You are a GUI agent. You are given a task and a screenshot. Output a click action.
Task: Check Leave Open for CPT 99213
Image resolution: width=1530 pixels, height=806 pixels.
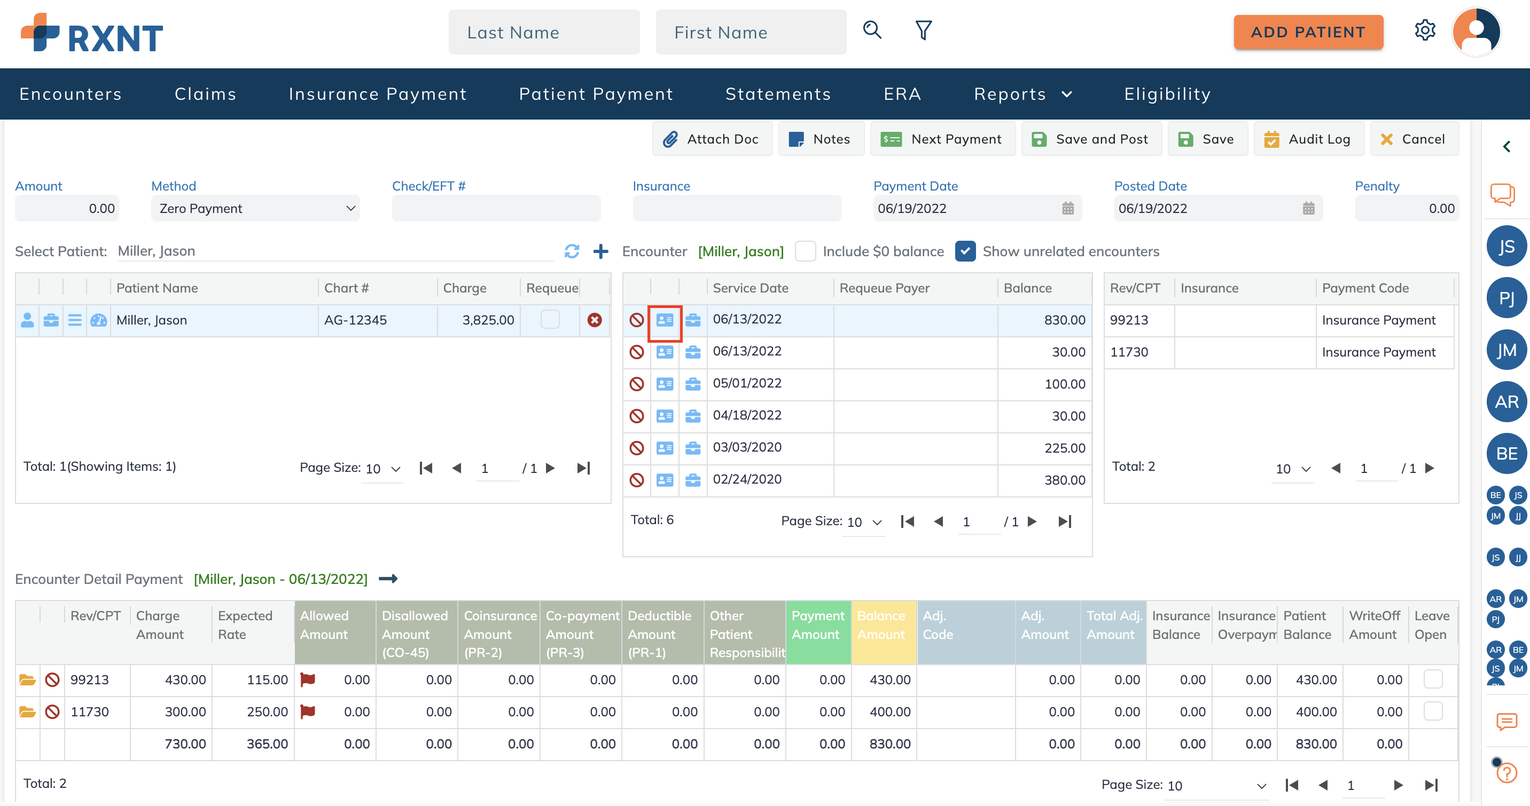(x=1433, y=679)
